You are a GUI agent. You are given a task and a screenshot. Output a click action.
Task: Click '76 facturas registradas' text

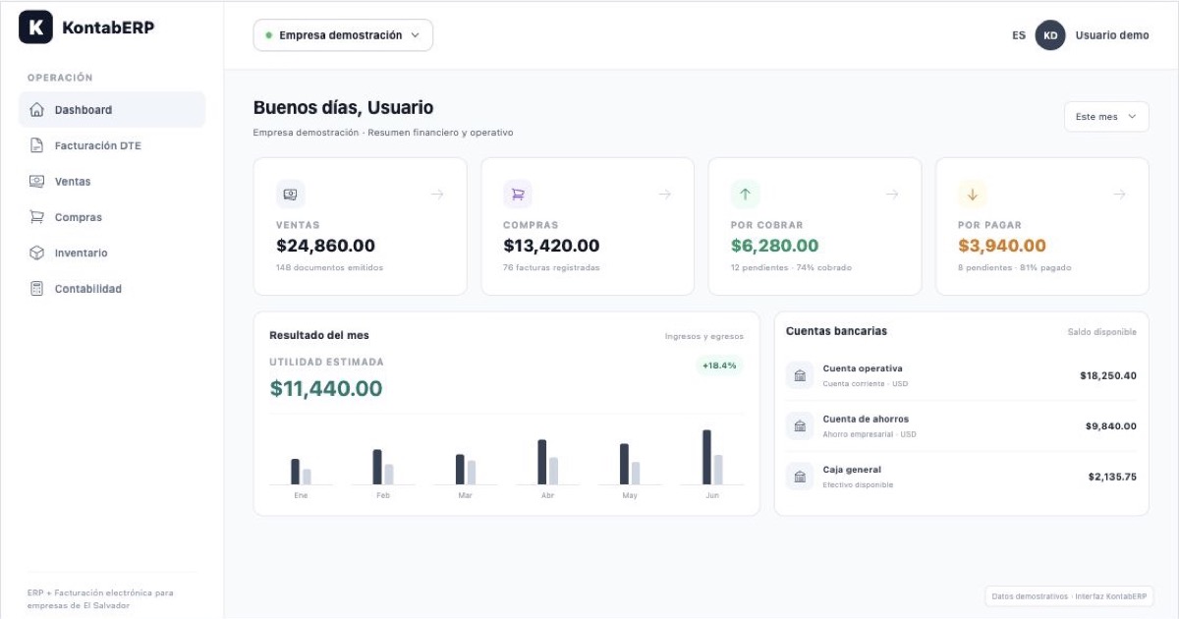point(551,267)
